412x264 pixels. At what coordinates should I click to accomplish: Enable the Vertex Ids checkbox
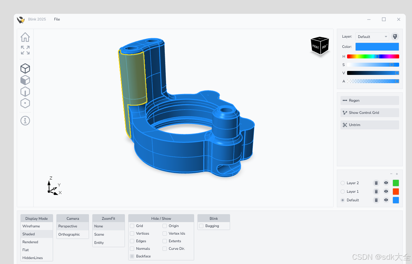click(165, 233)
